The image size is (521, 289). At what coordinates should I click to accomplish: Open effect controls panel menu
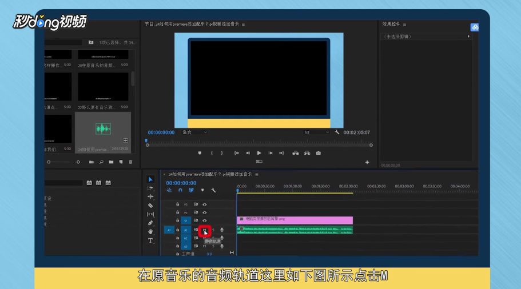(404, 24)
